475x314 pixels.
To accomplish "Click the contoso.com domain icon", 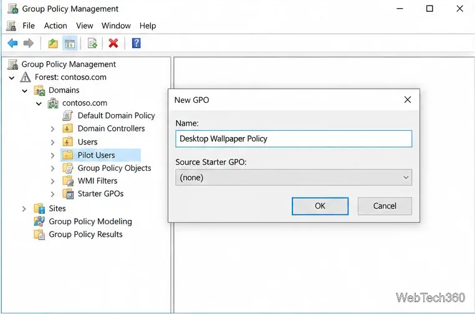I will pos(53,103).
